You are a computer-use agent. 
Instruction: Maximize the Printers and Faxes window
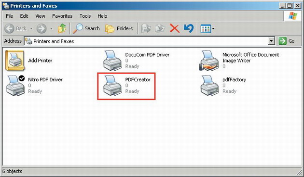[290, 6]
